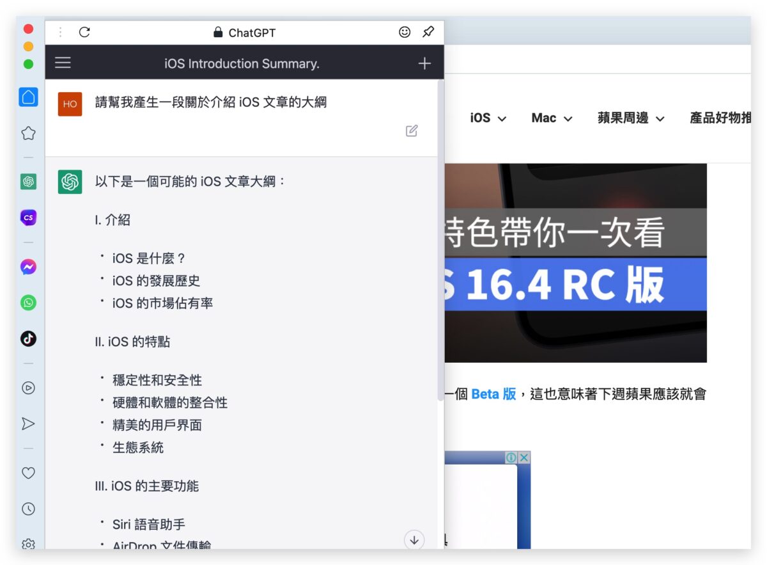Viewport: 767px width, 565px height.
Task: Click the ChatGPT response avatar
Action: (x=70, y=182)
